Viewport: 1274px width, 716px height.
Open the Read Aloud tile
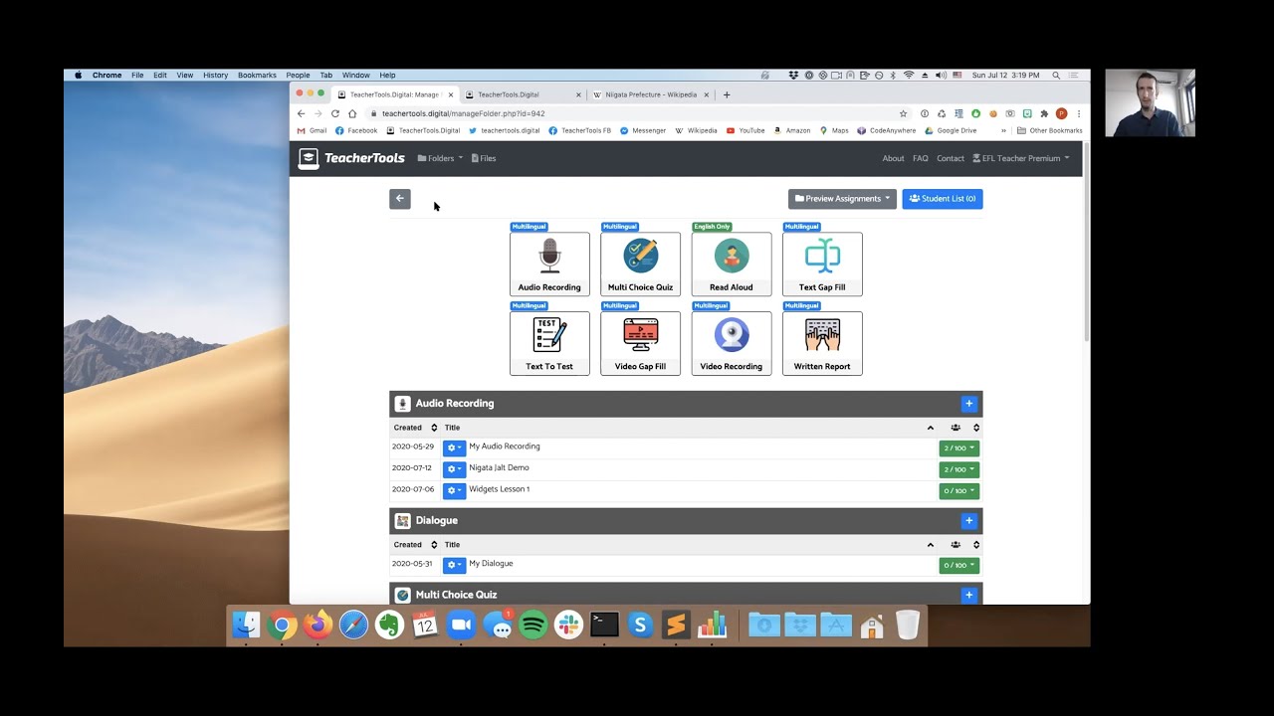(x=732, y=264)
